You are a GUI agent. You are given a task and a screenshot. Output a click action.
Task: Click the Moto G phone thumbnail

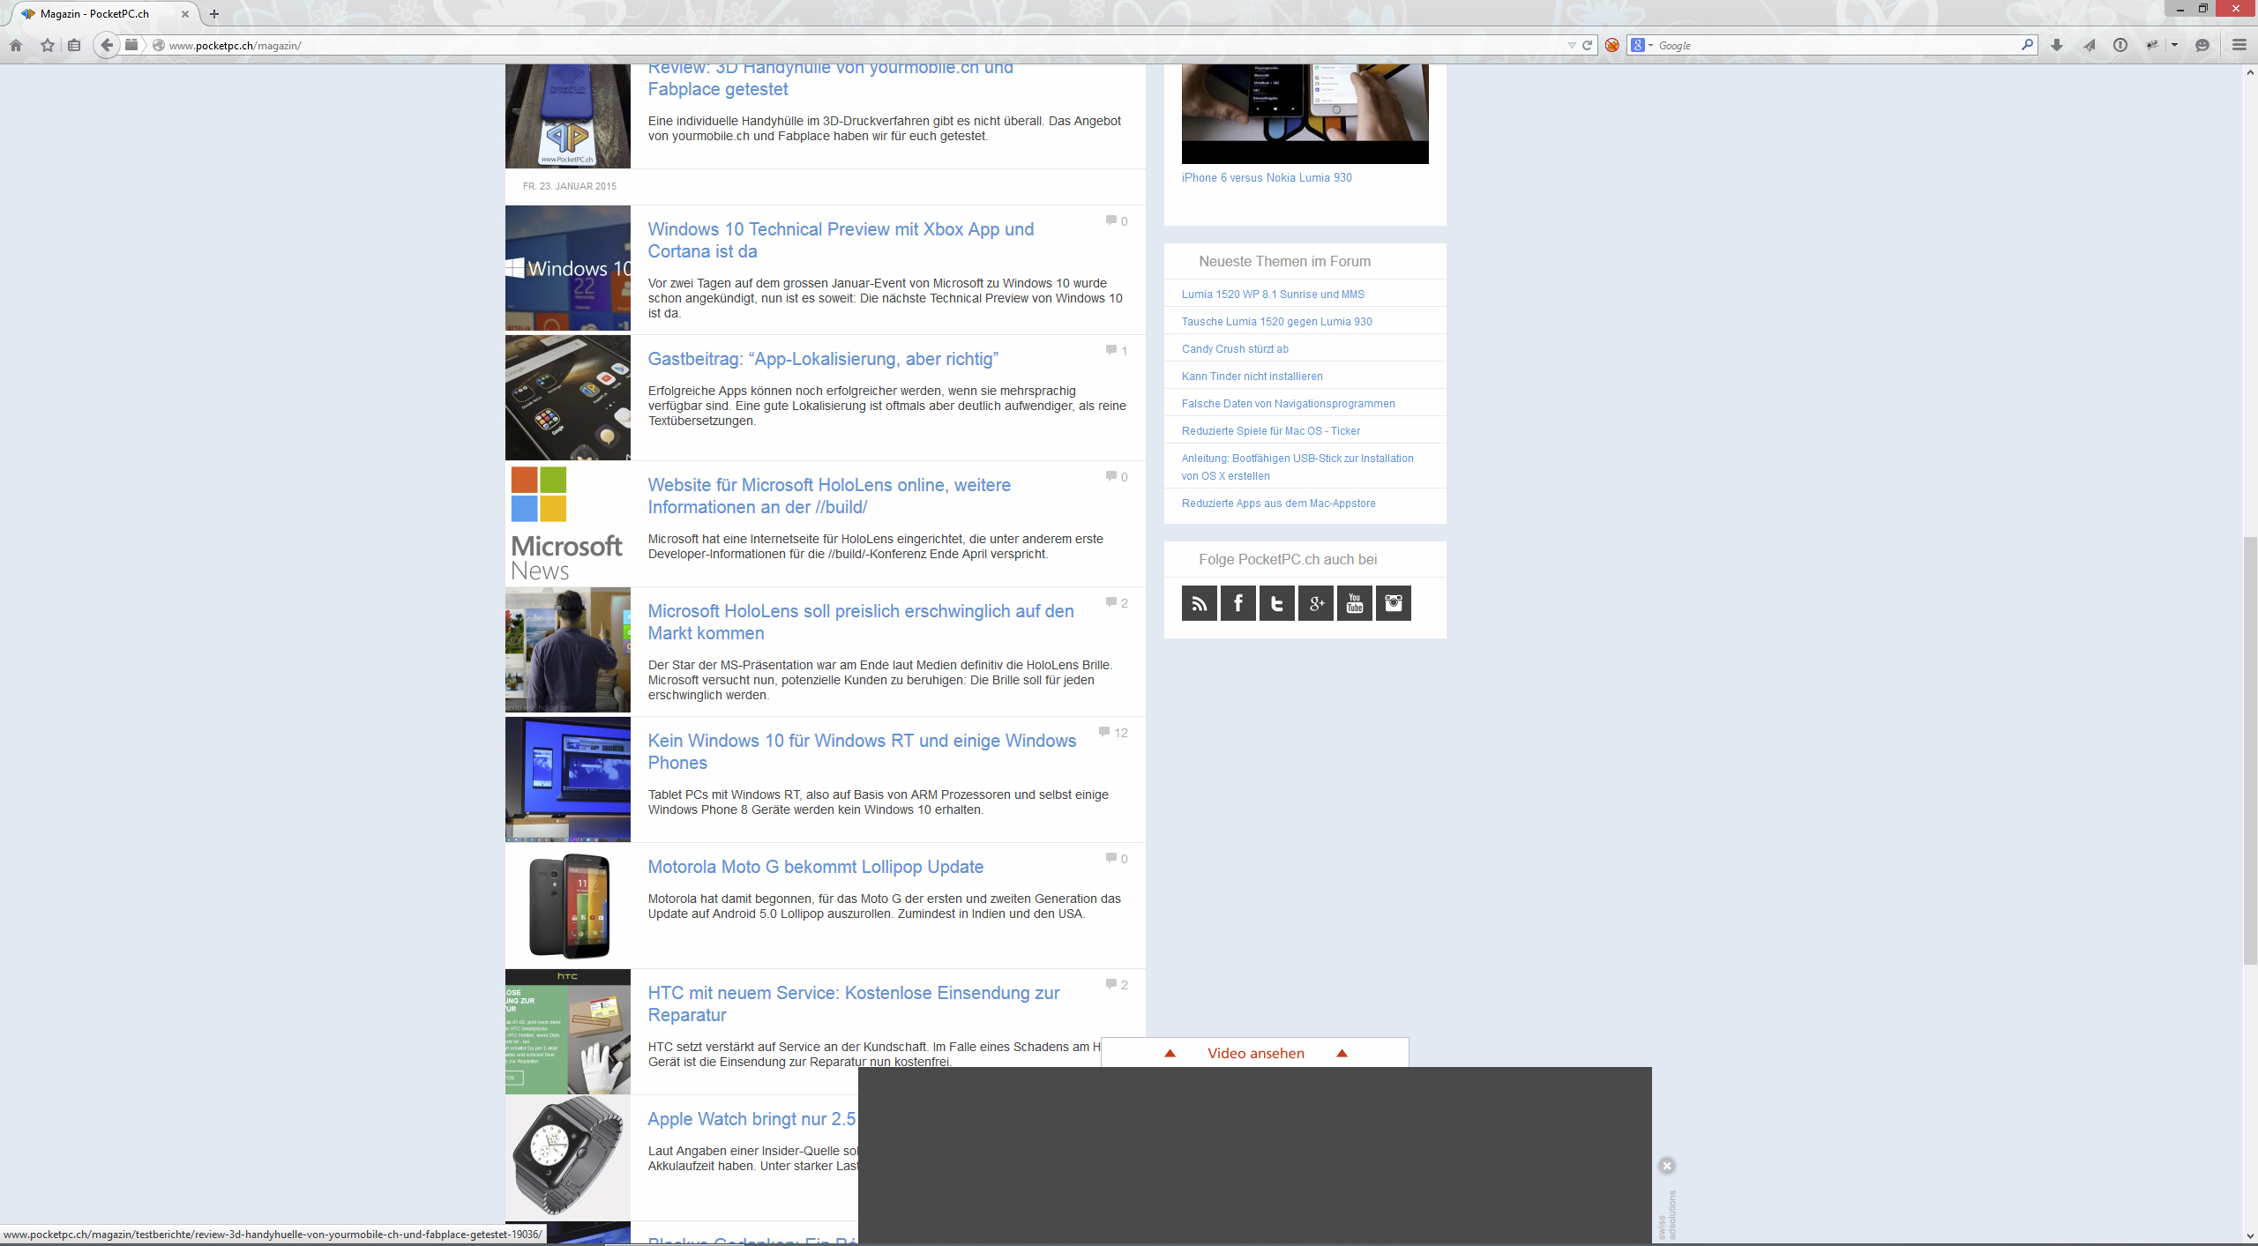tap(568, 906)
